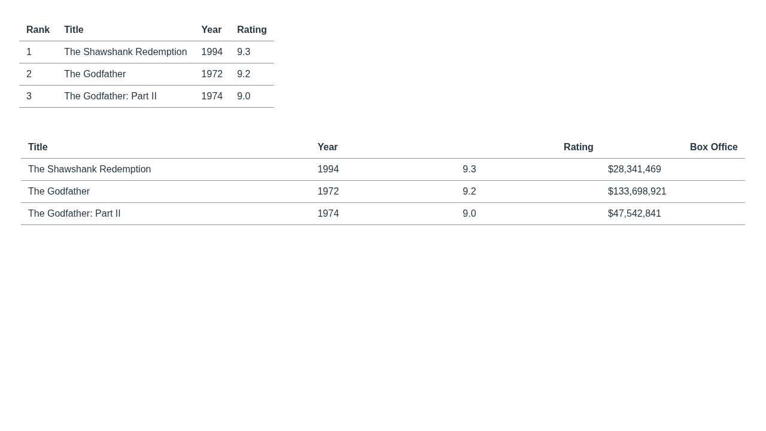766x431 pixels.
Task: Click the Year header in the ranked table
Action: 211,30
